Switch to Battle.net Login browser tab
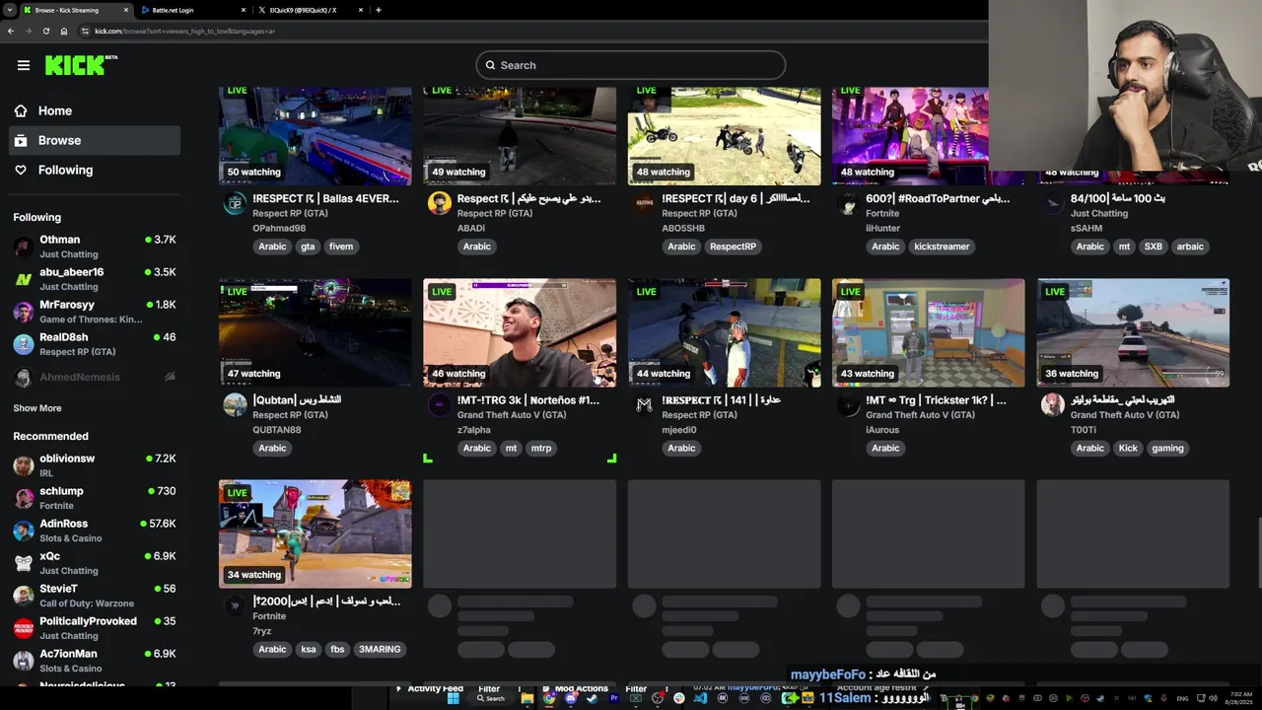 click(x=190, y=10)
